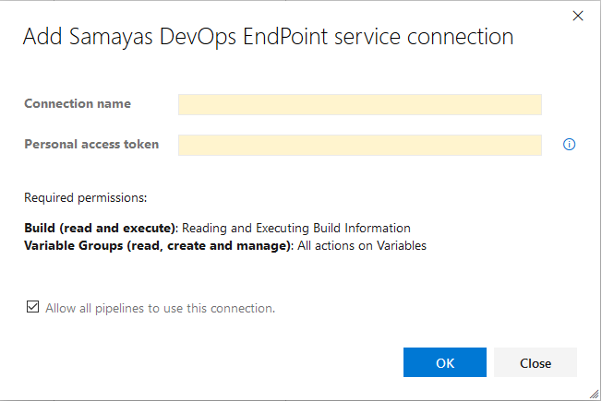Select the bold 'Build (read and execute)' text
Image resolution: width=602 pixels, height=401 pixels.
[x=100, y=228]
